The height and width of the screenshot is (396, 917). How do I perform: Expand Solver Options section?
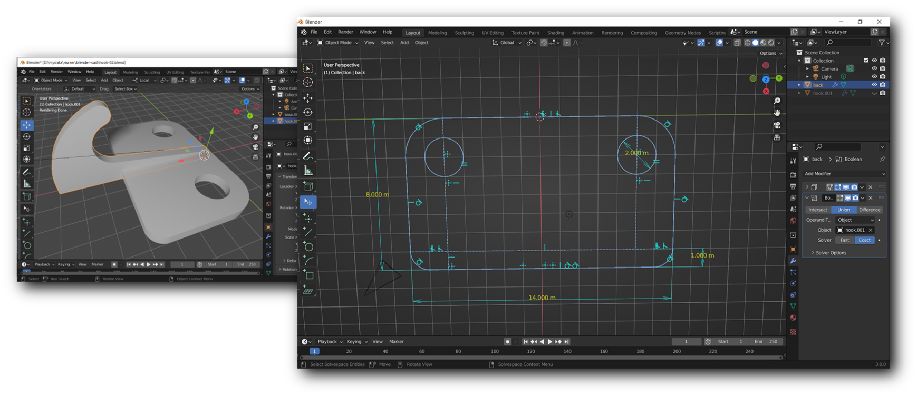pos(830,253)
